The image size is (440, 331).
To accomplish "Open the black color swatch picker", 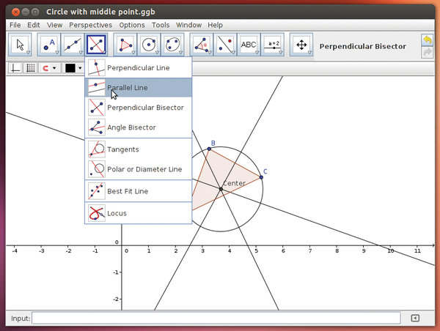I will pyautogui.click(x=73, y=68).
